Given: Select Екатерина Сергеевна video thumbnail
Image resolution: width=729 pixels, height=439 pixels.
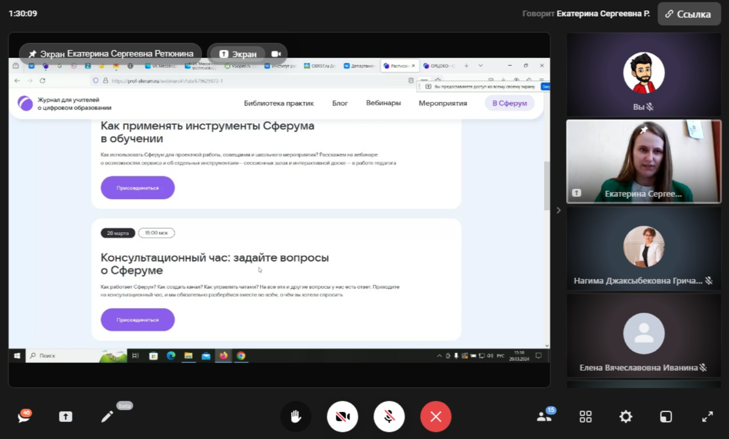Looking at the screenshot, I should tap(644, 161).
